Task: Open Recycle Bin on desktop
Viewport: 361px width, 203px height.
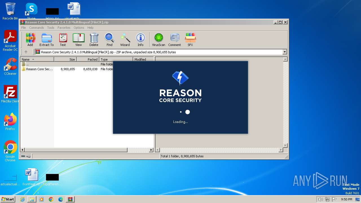Action: (10, 11)
